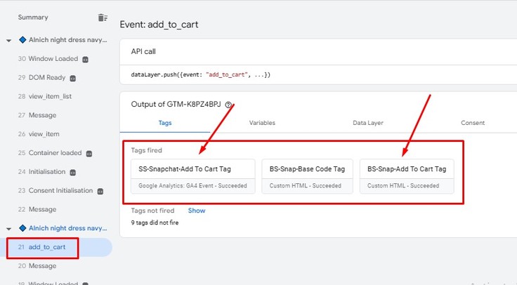
Task: Show the tags that did not fire
Action: point(197,211)
